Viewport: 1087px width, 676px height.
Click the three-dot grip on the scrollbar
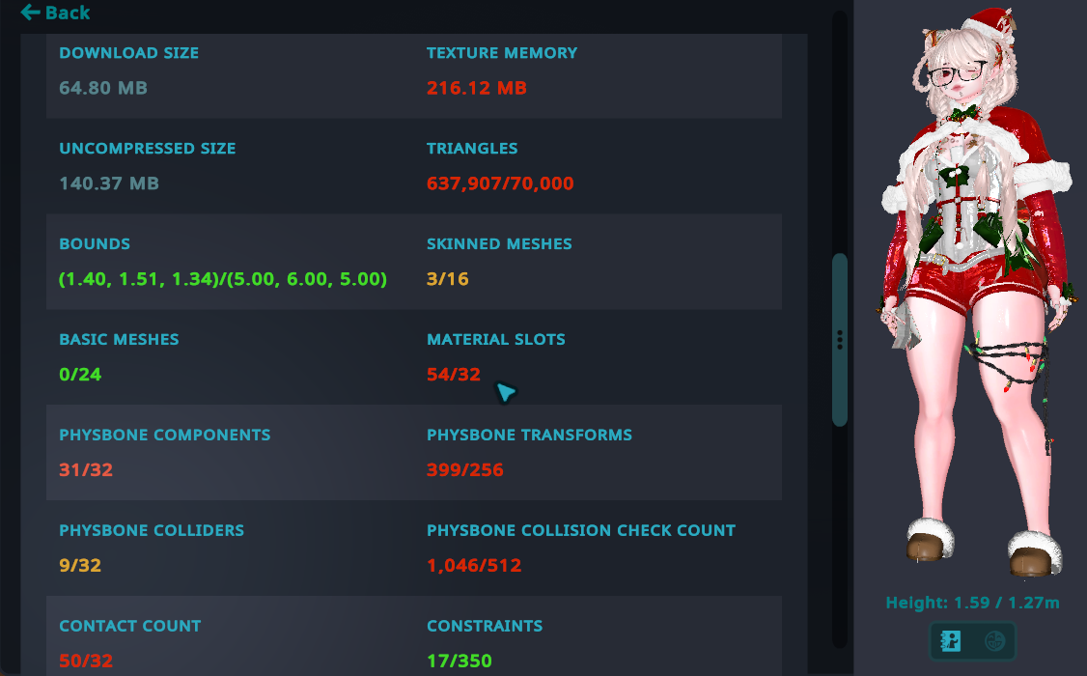coord(840,339)
